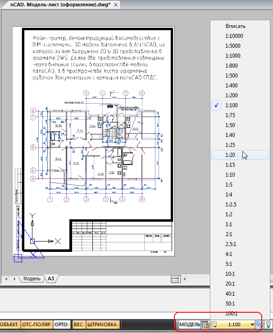The image size is (273, 333).
Task: Switch to the A3 layout tab
Action: coord(51,278)
